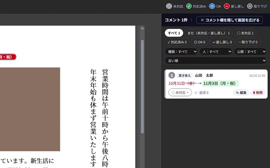Click replacement text 11月3日（月・祝）

click(x=220, y=83)
